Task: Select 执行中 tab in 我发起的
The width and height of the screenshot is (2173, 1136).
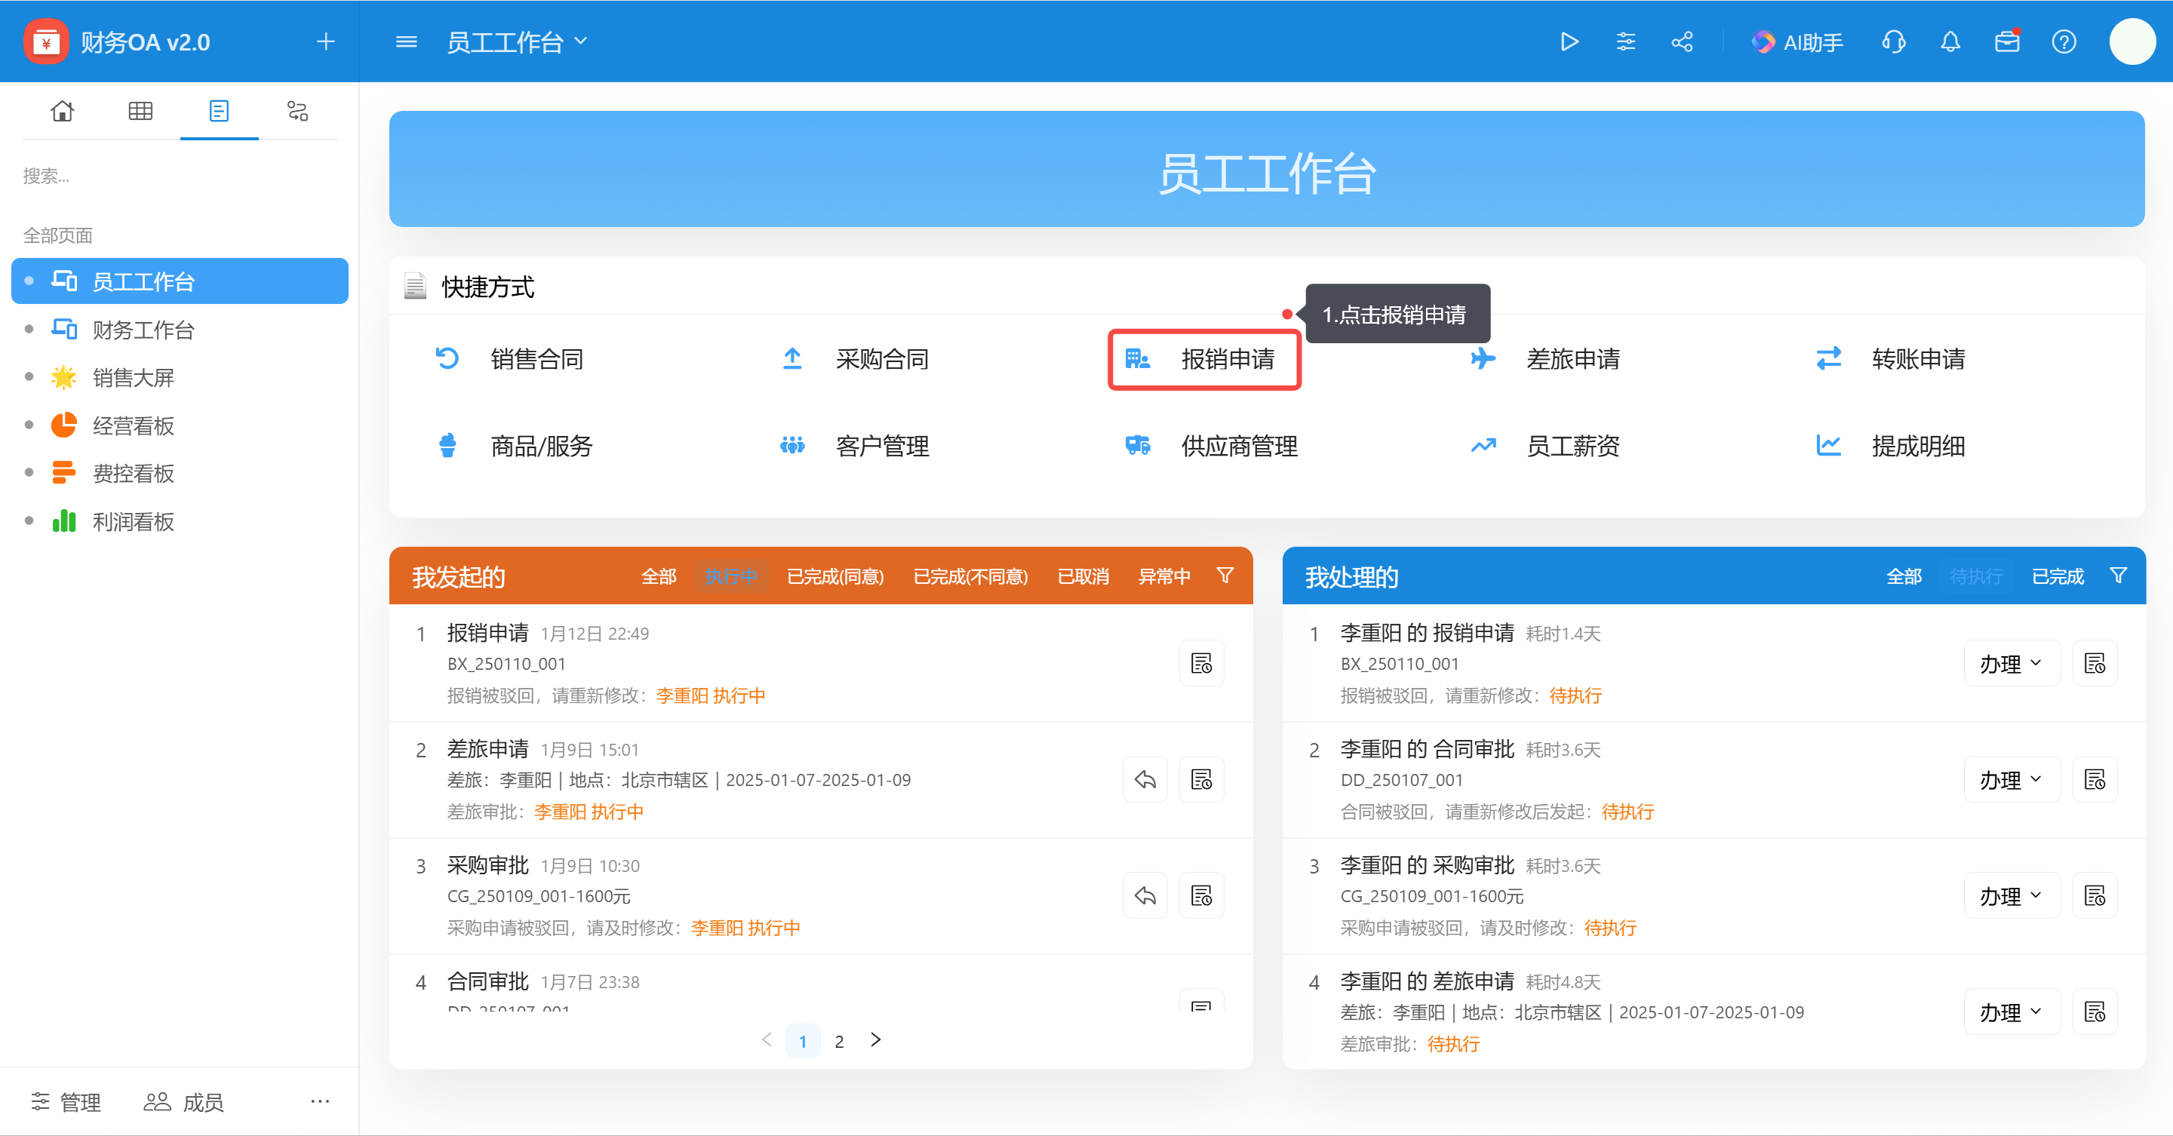Action: point(730,576)
